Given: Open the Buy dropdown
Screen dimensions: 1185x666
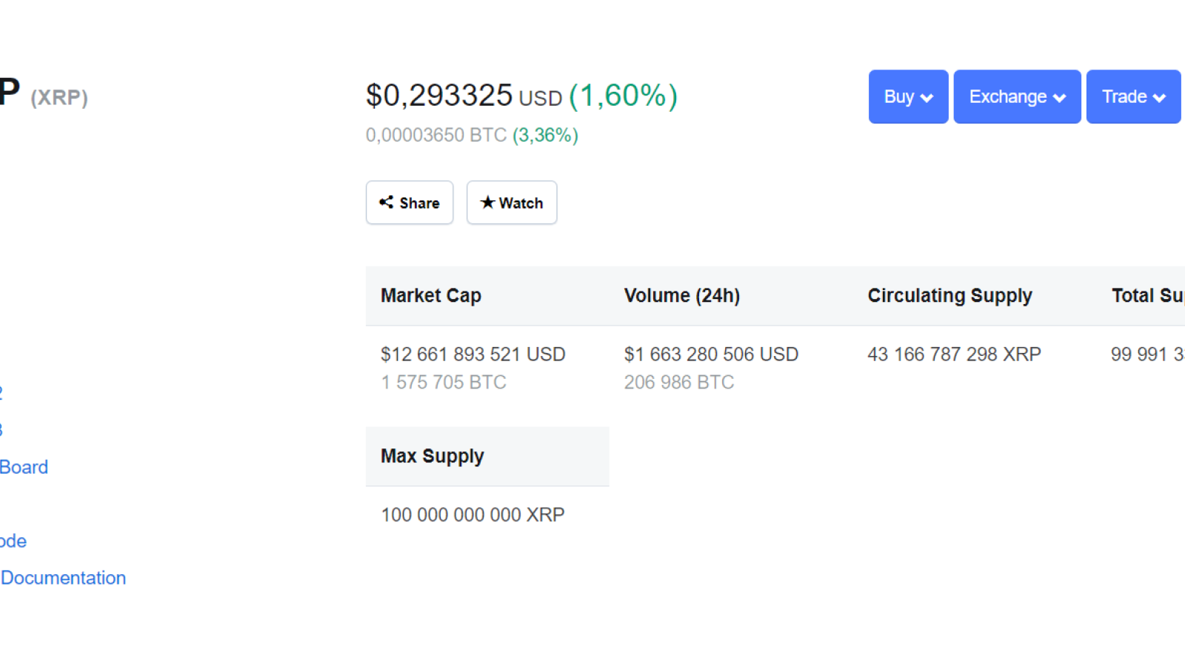Looking at the screenshot, I should [908, 97].
